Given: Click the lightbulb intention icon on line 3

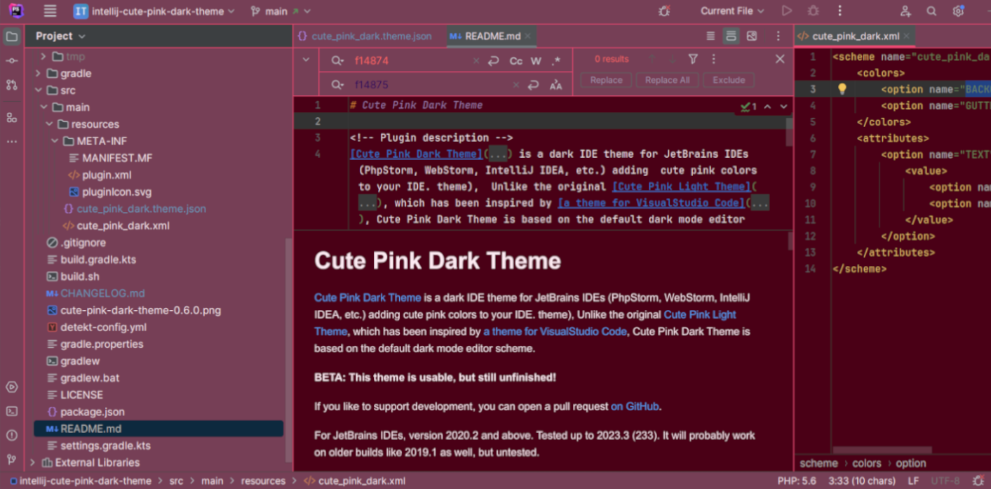Looking at the screenshot, I should (x=842, y=89).
